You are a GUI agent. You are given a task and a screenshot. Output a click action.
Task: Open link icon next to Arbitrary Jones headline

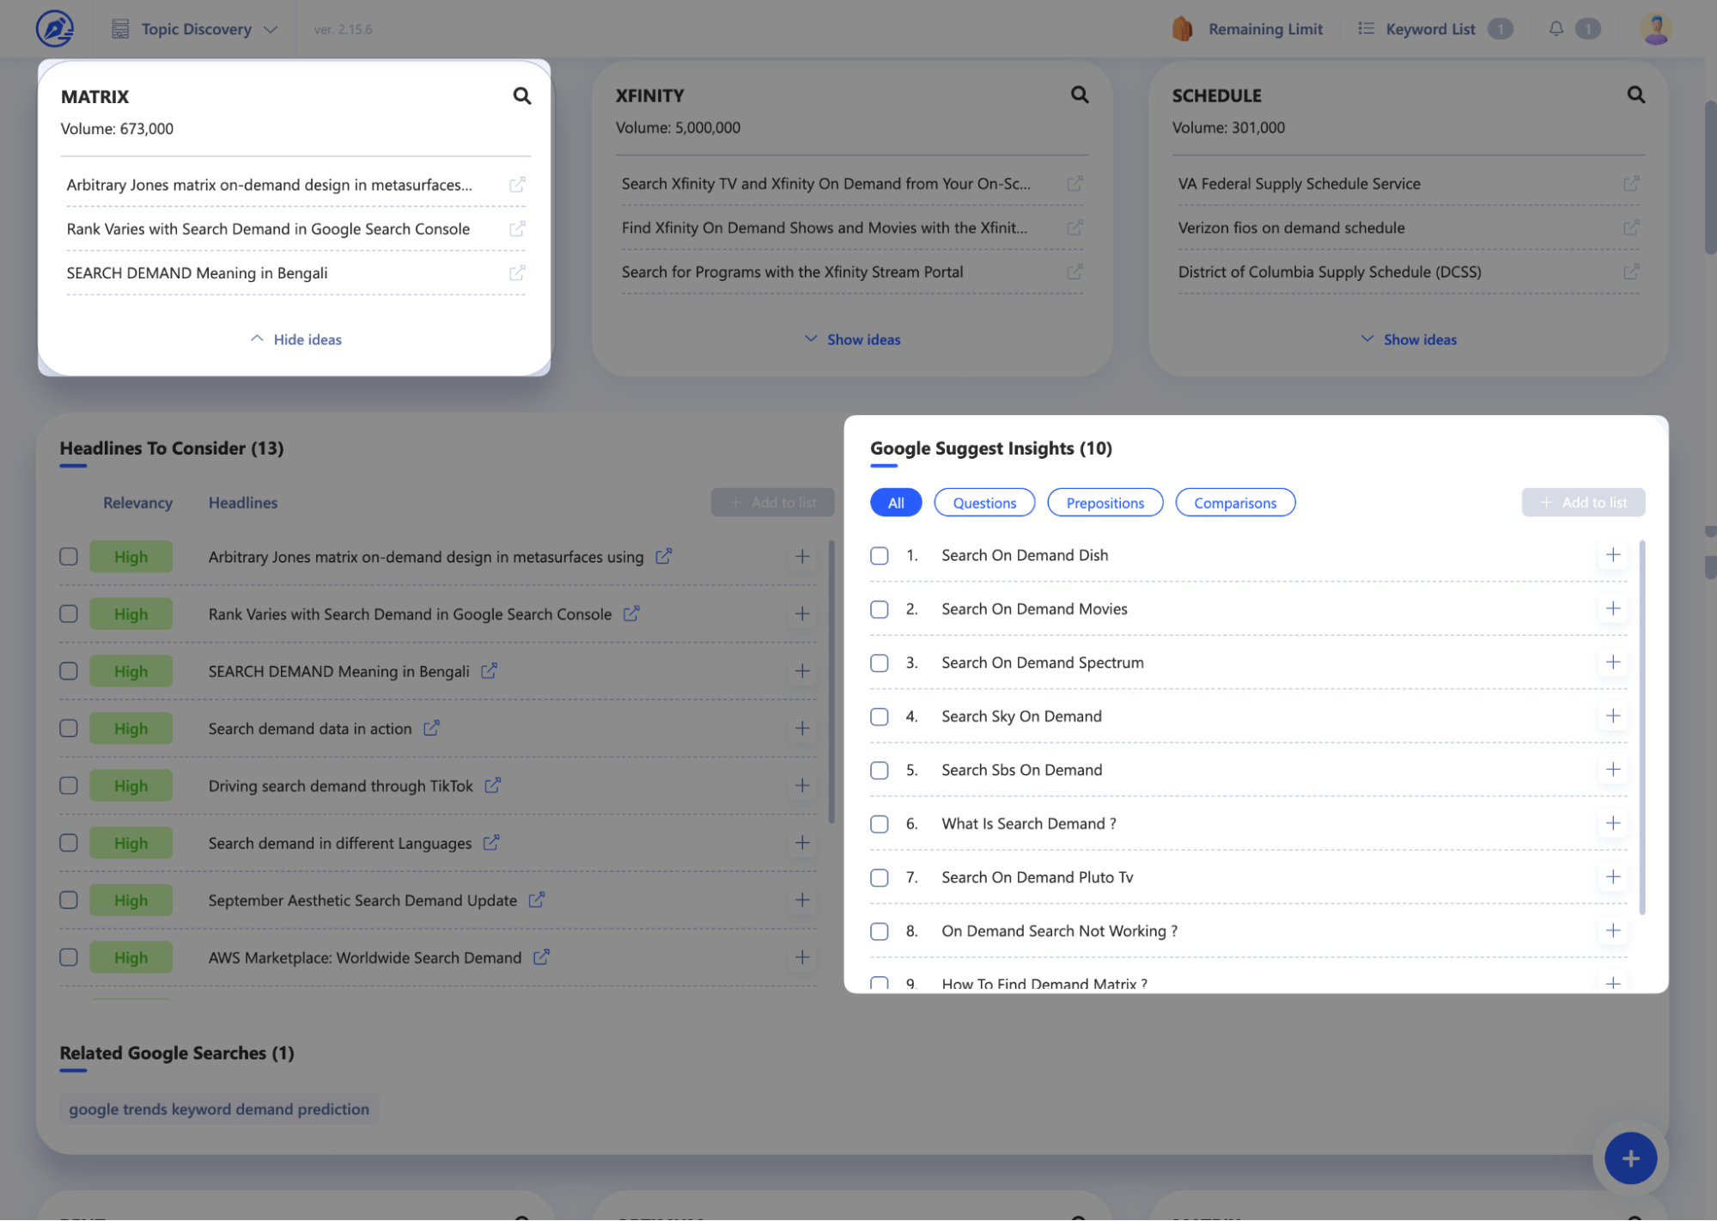[663, 556]
